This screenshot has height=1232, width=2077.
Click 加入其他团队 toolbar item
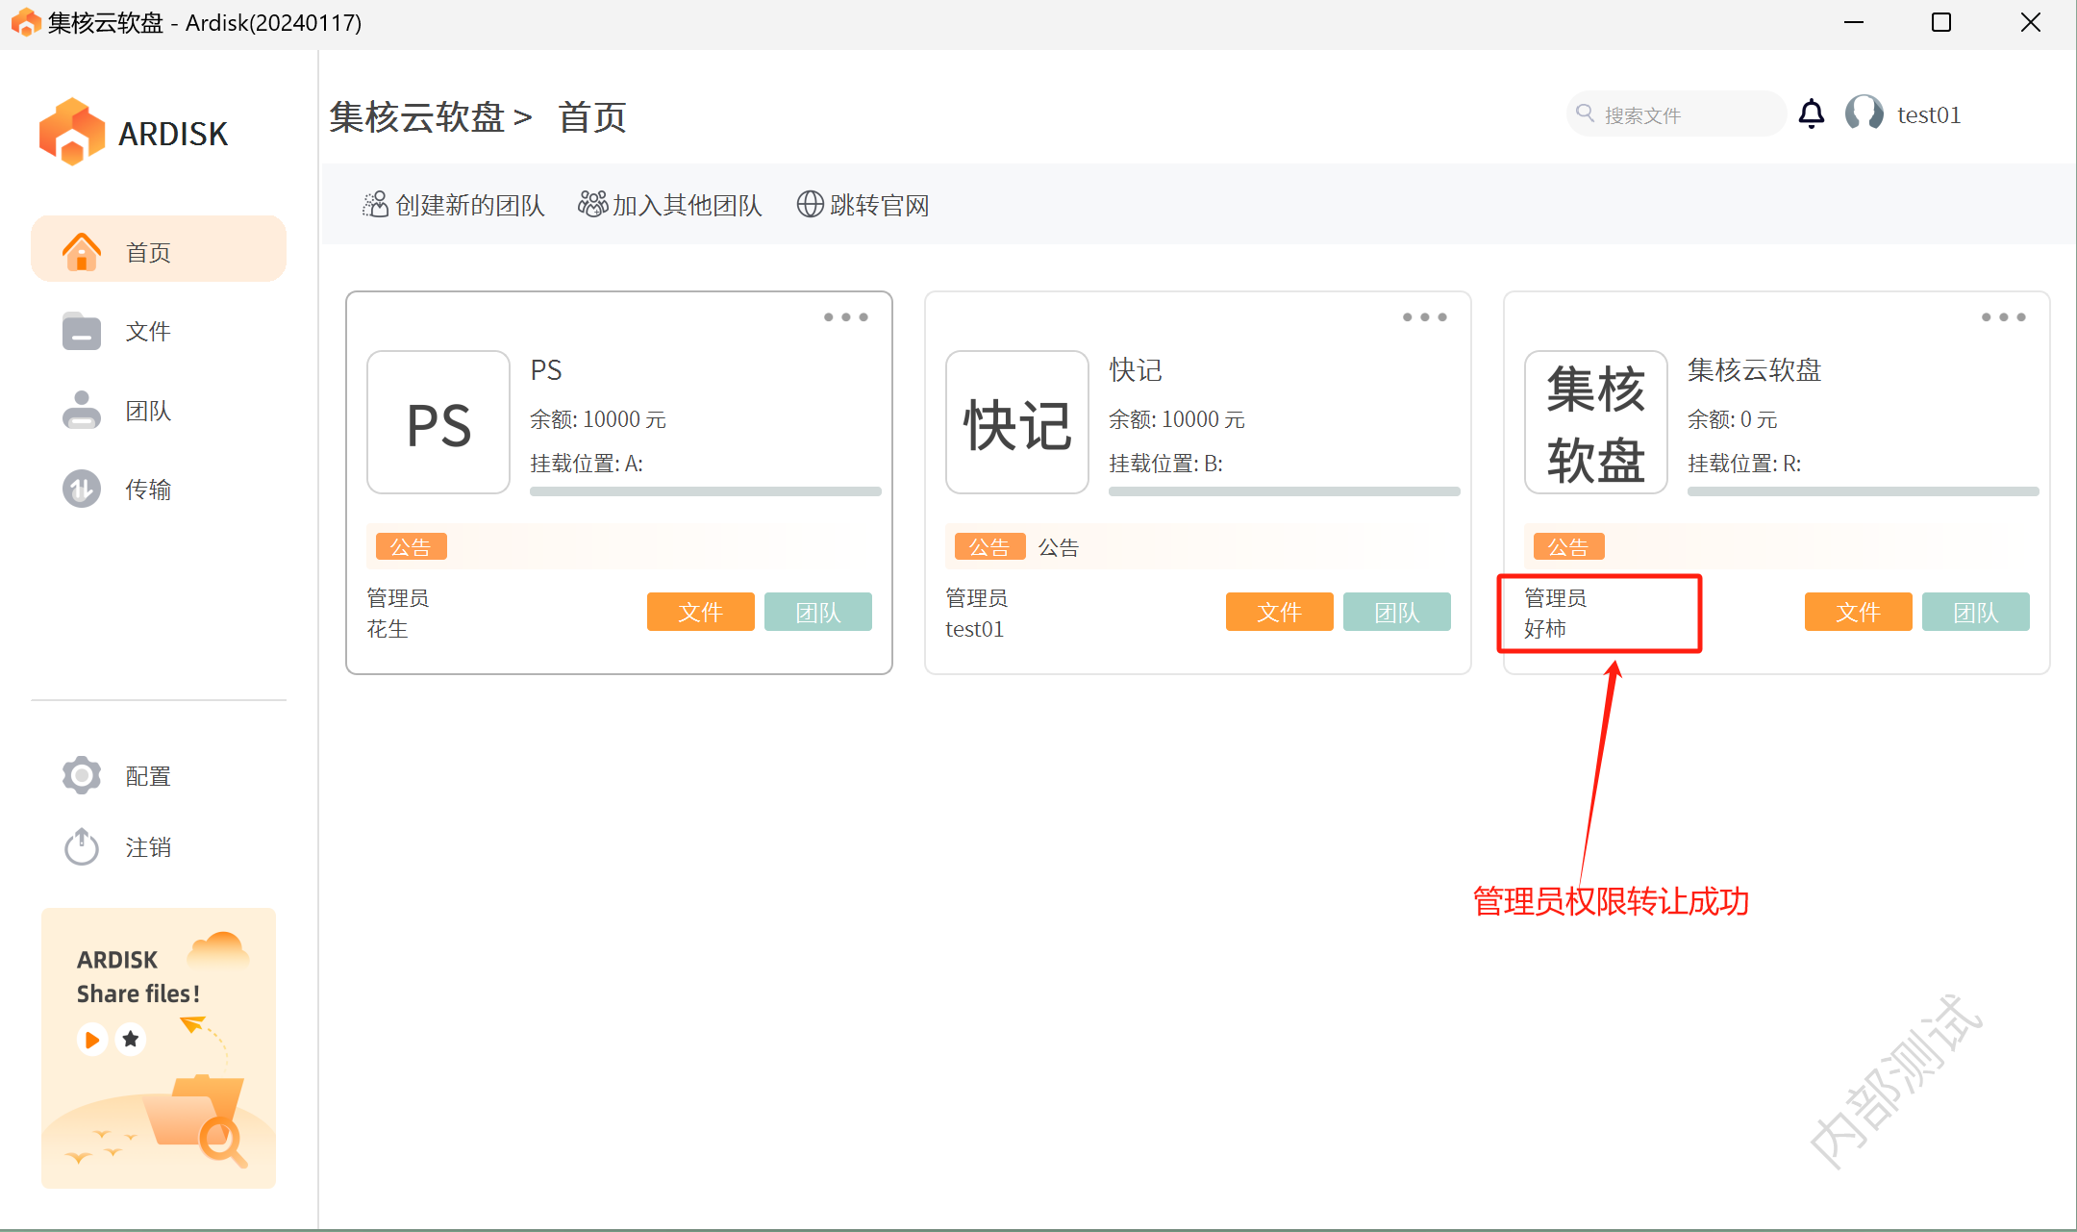[x=670, y=205]
